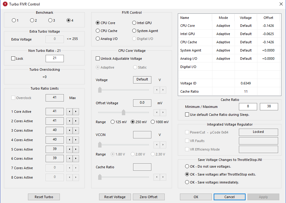This screenshot has height=203, width=286.
Task: Click the 3 Cores Active value field
Action: point(55,130)
